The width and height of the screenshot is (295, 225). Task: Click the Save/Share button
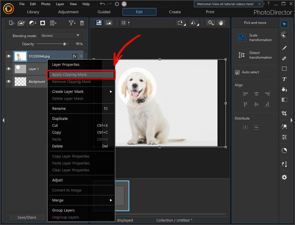coord(27,217)
